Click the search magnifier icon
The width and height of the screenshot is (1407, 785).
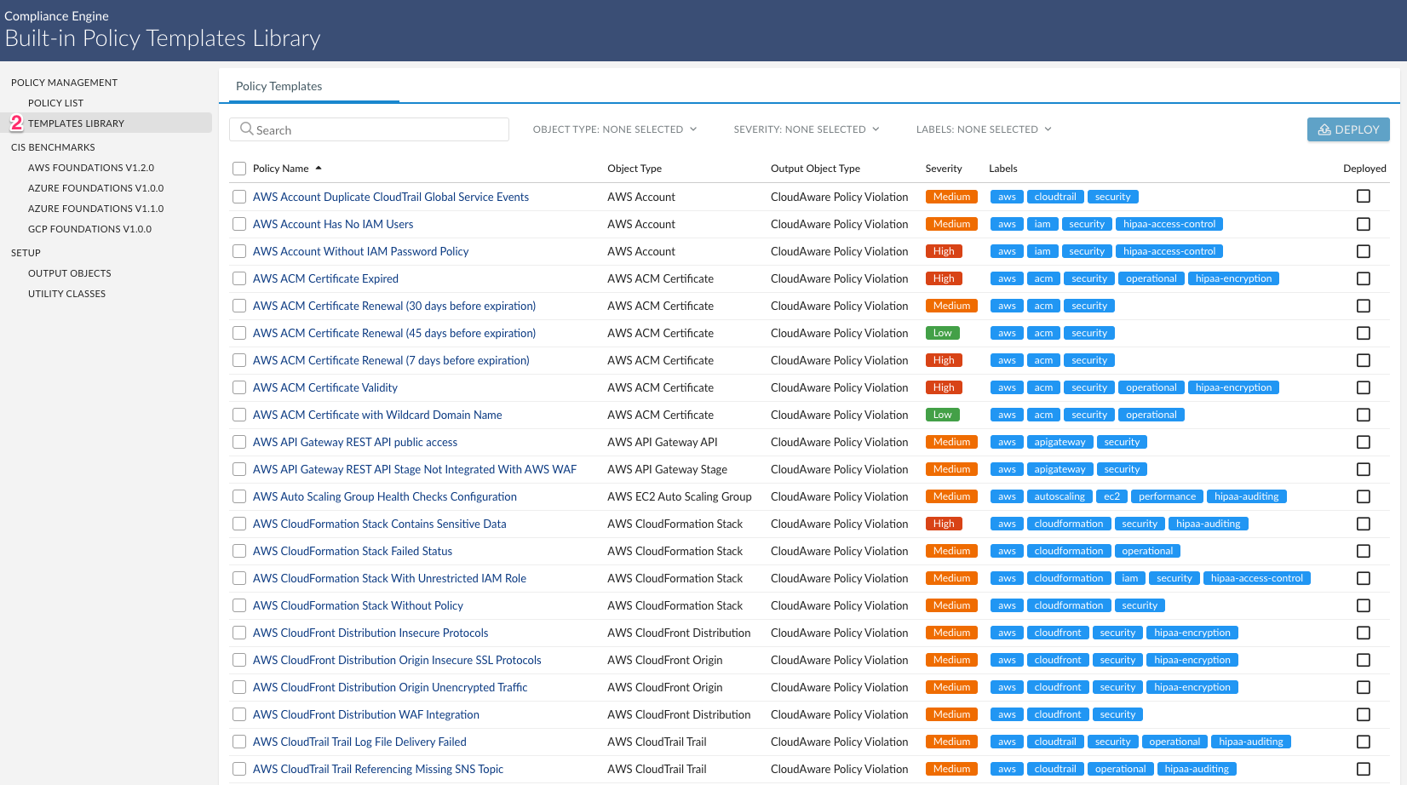246,129
